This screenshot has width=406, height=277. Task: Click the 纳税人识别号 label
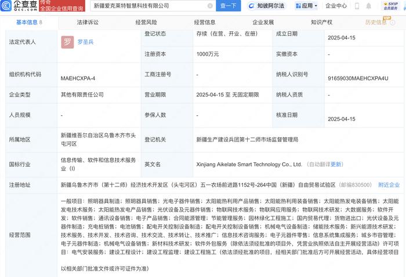point(292,74)
